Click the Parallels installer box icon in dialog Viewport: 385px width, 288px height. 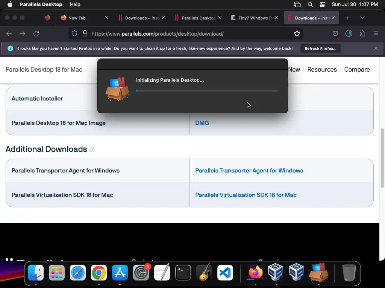[117, 88]
